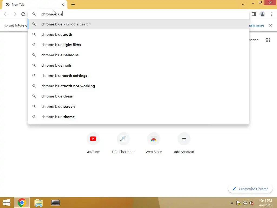Select 'chrome bluetooth not working' suggestion
This screenshot has height=208, width=277.
point(138,86)
